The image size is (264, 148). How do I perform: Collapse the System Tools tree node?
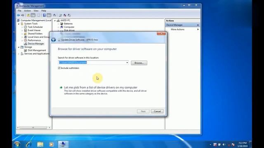coord(19,24)
